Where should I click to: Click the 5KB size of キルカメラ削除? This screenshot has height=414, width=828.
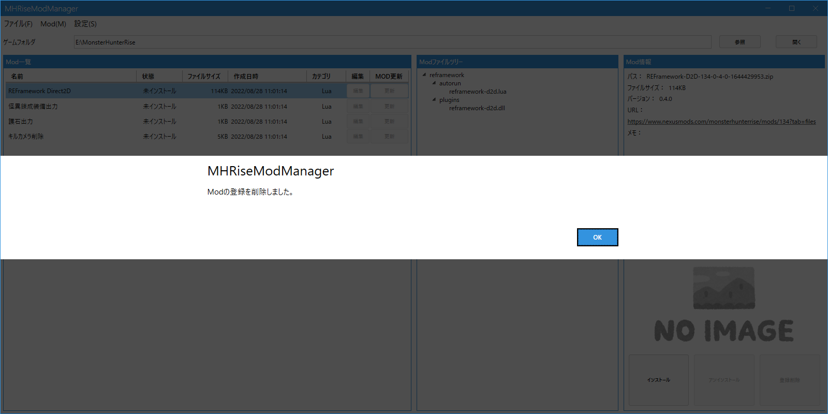[223, 137]
